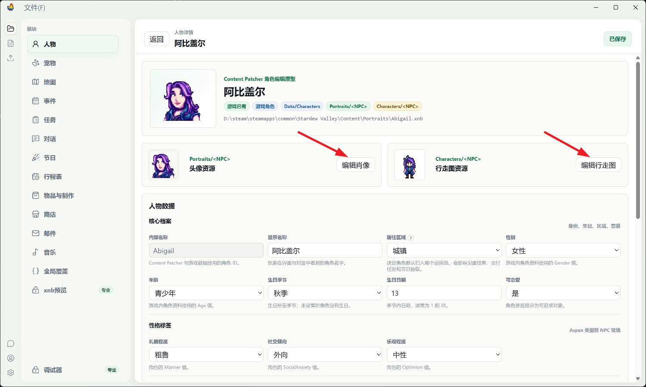
Task: Click the scrollbar up arrow
Action: pyautogui.click(x=638, y=58)
